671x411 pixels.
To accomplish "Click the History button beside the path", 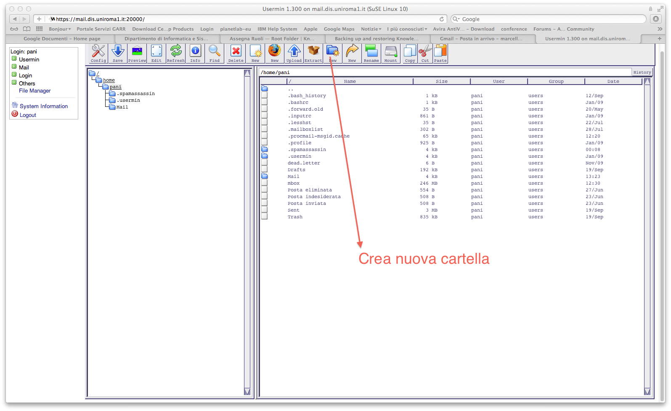I will [x=642, y=72].
